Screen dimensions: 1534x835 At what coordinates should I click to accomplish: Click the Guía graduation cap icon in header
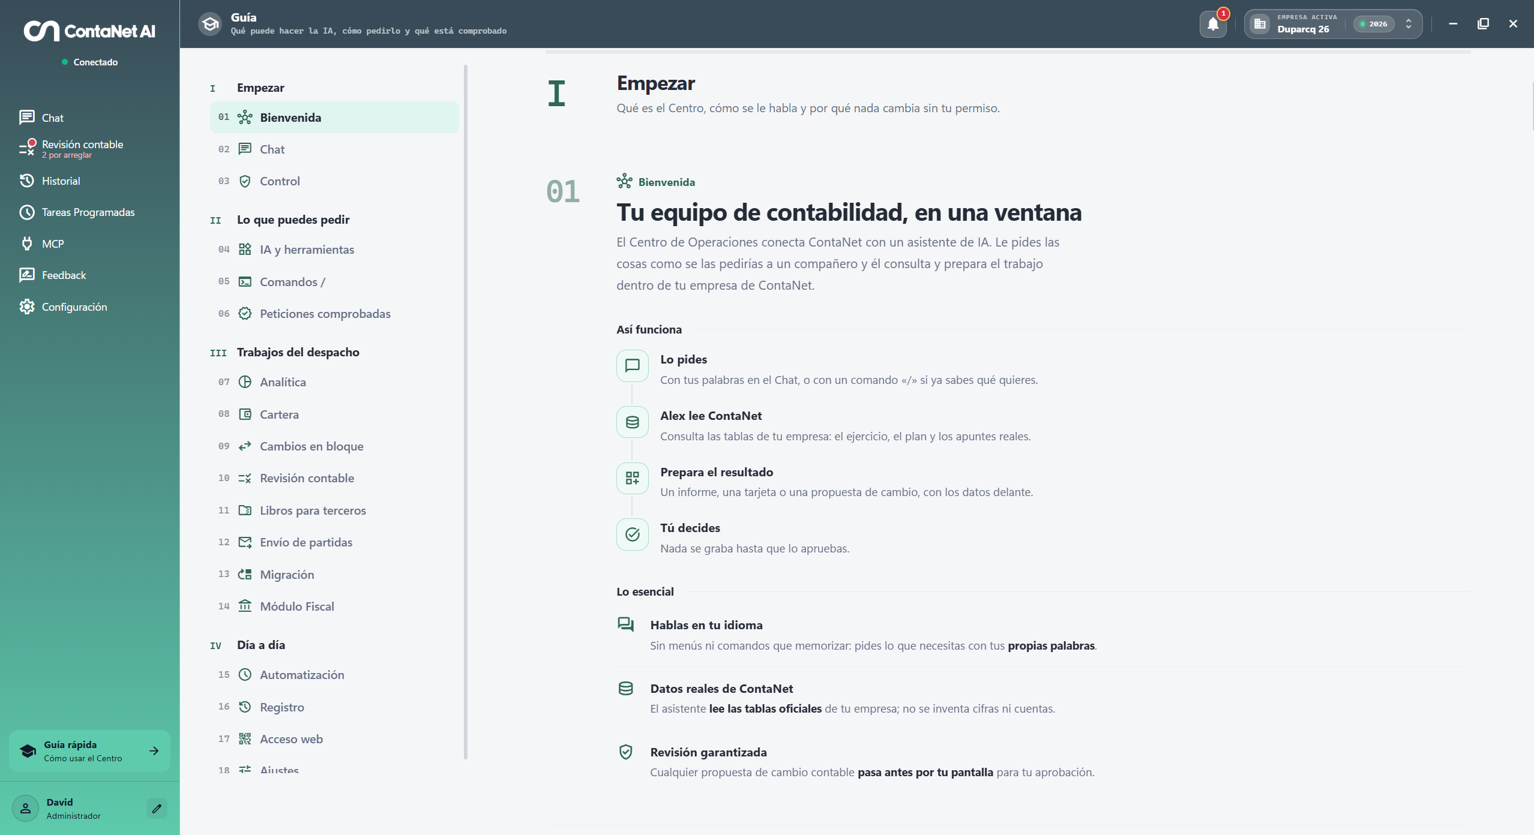coord(210,24)
